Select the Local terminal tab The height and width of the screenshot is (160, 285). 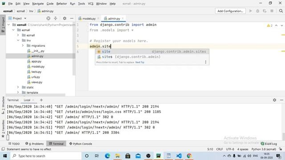click(x=27, y=100)
